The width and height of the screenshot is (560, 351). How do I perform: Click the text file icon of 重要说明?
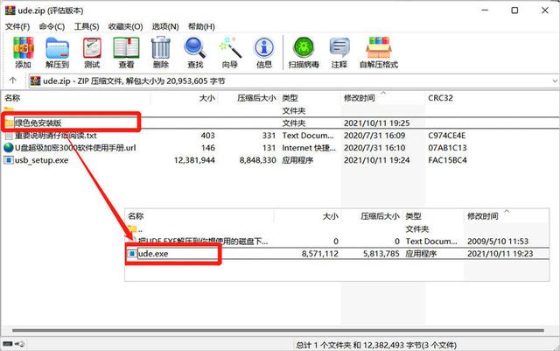[9, 136]
